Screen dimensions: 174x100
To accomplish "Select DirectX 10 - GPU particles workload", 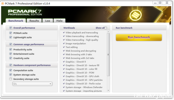I will coord(84,80).
